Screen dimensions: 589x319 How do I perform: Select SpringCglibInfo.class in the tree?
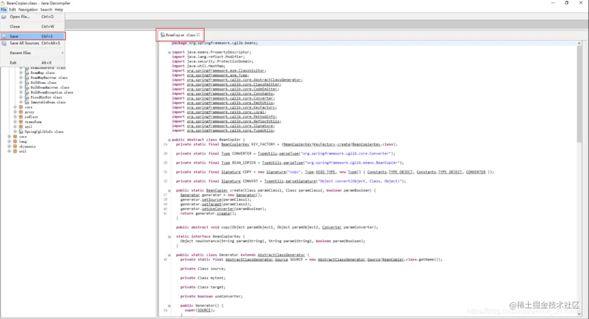(x=44, y=132)
